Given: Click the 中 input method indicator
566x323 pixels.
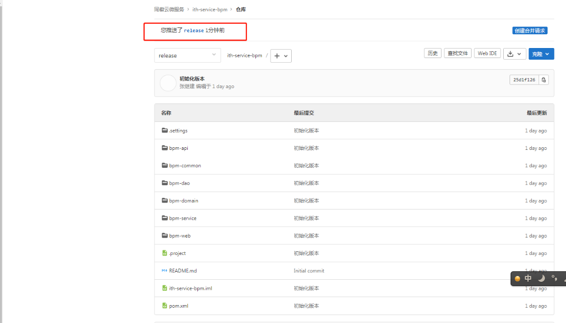Looking at the screenshot, I should point(528,278).
